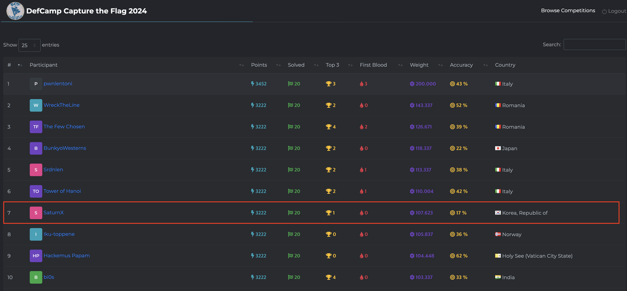
Task: Sort table by Country column
Action: (x=558, y=65)
